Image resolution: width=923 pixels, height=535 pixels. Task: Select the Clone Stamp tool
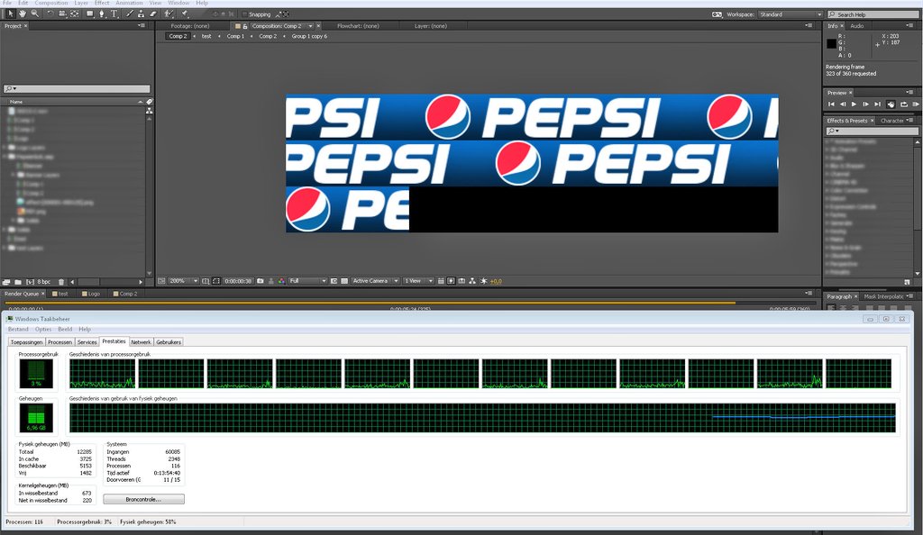tap(141, 14)
